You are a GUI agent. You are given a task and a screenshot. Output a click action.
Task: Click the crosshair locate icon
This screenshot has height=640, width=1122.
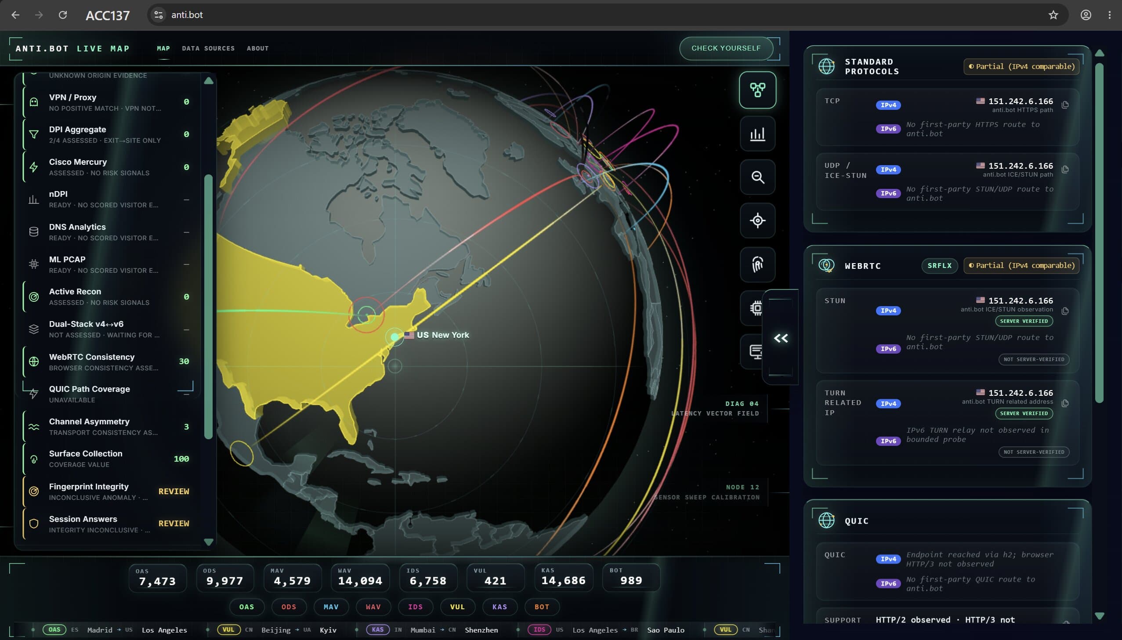[757, 221]
